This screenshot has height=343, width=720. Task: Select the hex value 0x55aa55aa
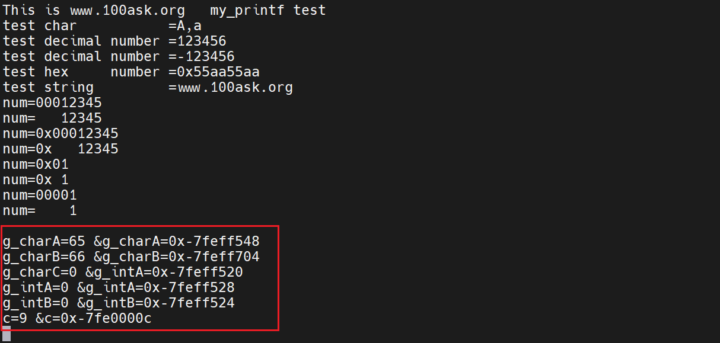click(x=218, y=72)
